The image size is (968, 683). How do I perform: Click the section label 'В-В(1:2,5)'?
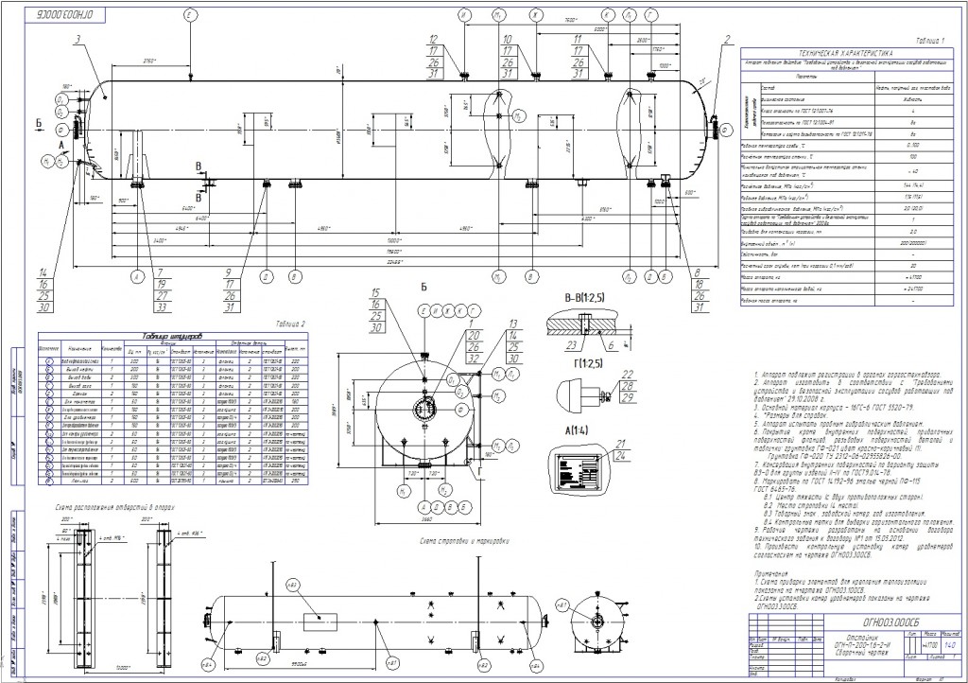(x=584, y=298)
